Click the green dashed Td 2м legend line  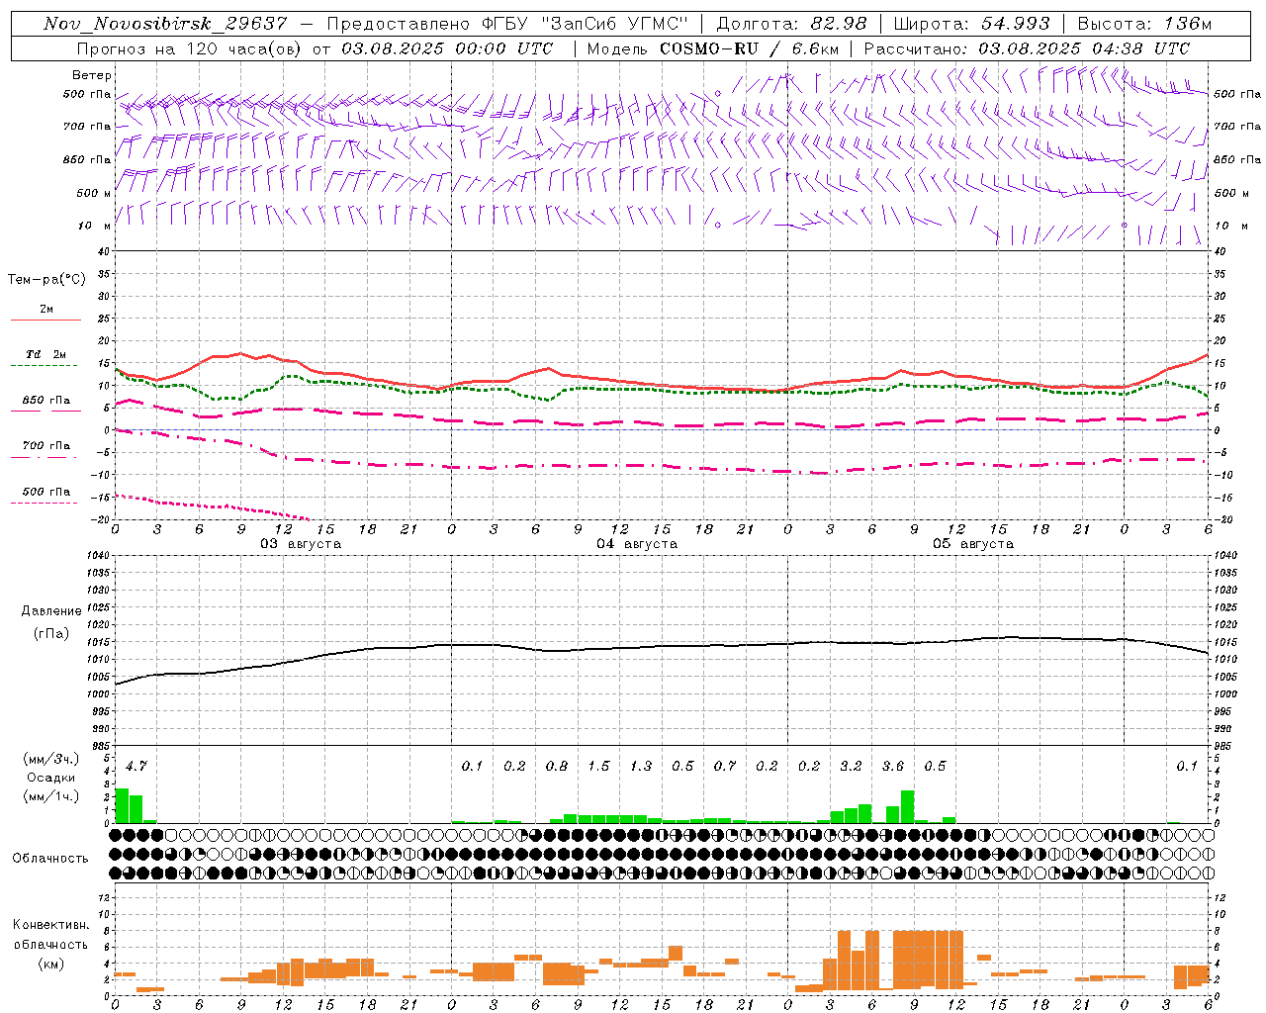pyautogui.click(x=44, y=366)
